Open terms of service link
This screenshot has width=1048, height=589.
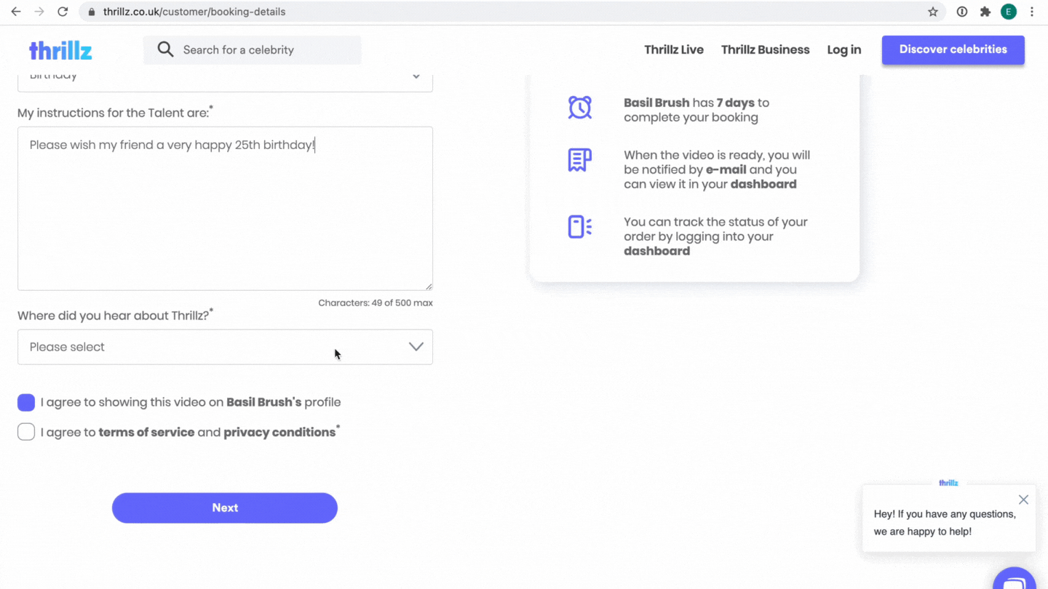(146, 432)
